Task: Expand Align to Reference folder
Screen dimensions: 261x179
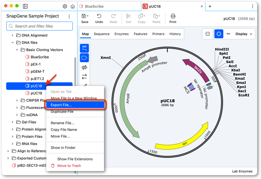Action: tap(8, 151)
